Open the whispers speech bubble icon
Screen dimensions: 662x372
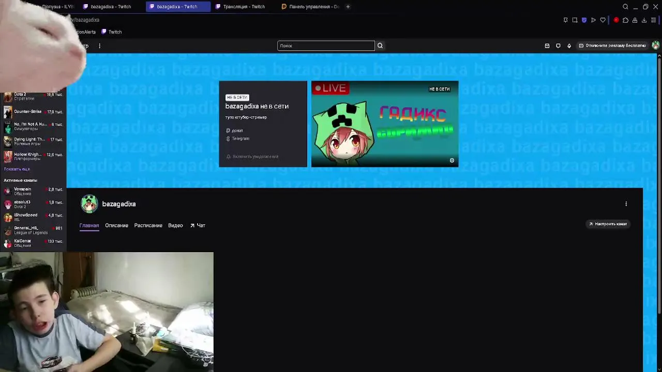click(x=558, y=45)
